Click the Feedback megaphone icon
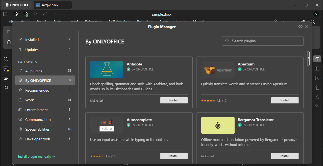 coord(6,87)
